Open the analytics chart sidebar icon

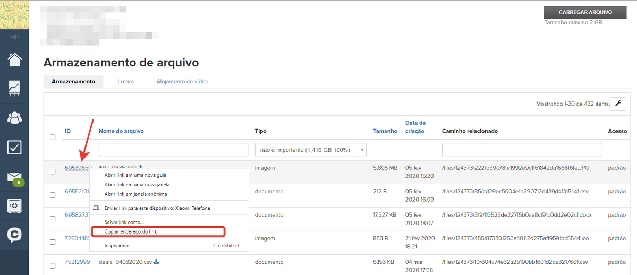[14, 88]
